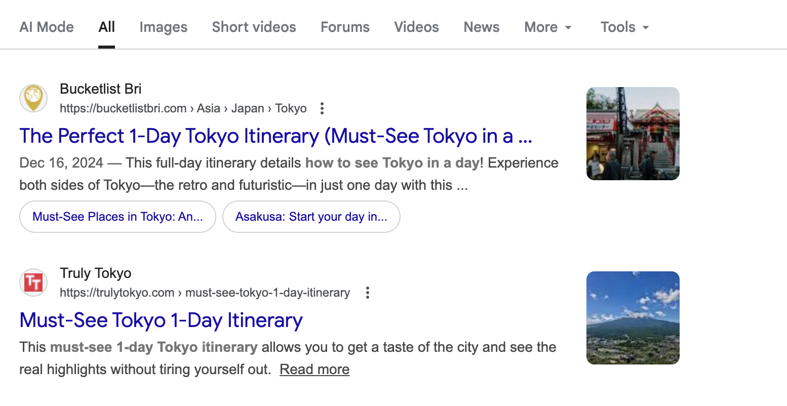Switch to Videos results tab

pos(416,27)
